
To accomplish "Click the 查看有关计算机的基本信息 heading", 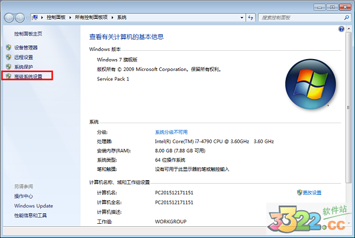I will (x=127, y=37).
